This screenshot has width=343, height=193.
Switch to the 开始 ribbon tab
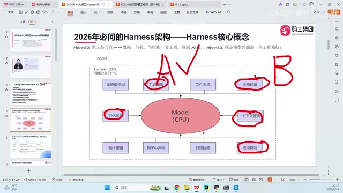pyautogui.click(x=70, y=12)
